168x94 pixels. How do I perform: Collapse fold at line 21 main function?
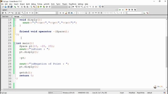point(15,43)
